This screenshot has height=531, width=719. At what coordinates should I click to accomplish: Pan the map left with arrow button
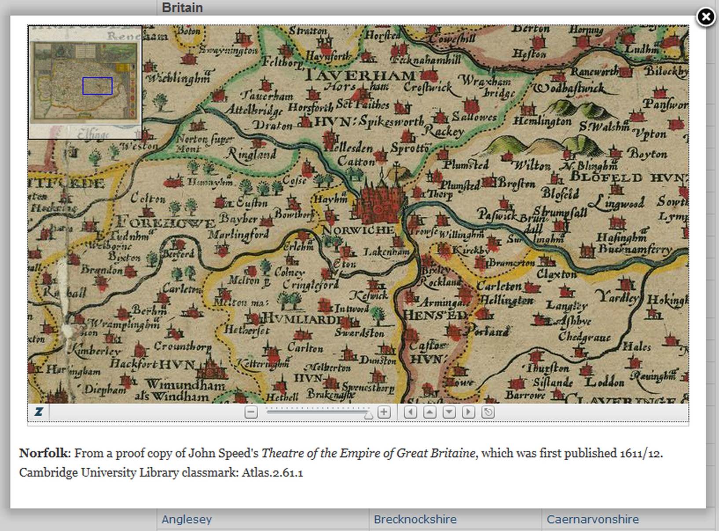tap(410, 412)
